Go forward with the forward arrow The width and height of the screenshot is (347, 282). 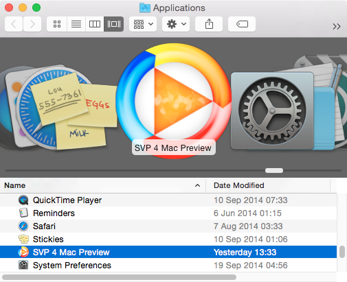(32, 24)
